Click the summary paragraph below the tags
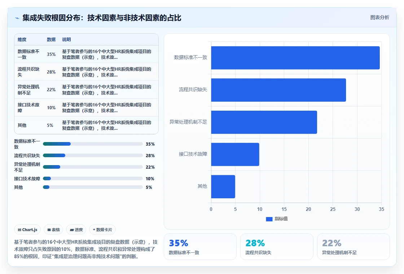The height and width of the screenshot is (274, 404). coord(86,249)
